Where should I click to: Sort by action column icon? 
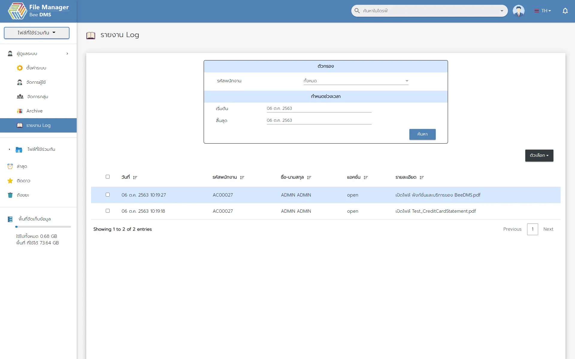366,177
